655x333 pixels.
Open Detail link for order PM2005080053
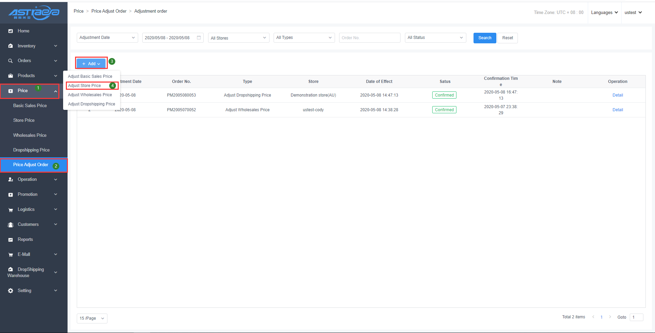(617, 95)
